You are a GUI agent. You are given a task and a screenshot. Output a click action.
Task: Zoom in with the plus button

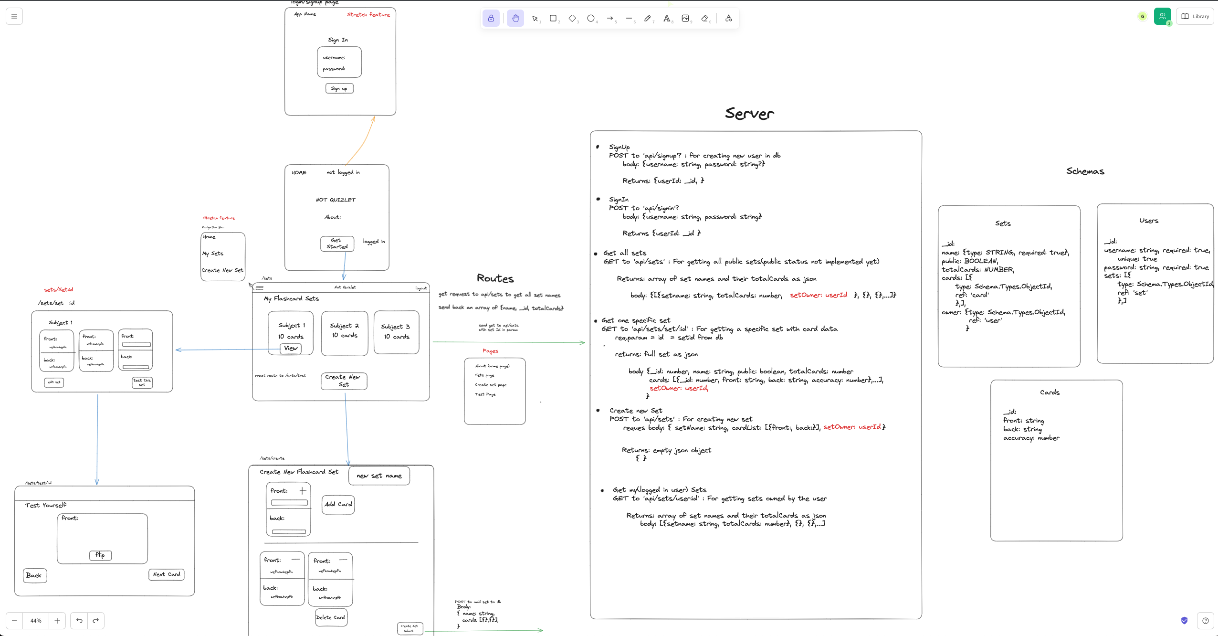pyautogui.click(x=57, y=620)
